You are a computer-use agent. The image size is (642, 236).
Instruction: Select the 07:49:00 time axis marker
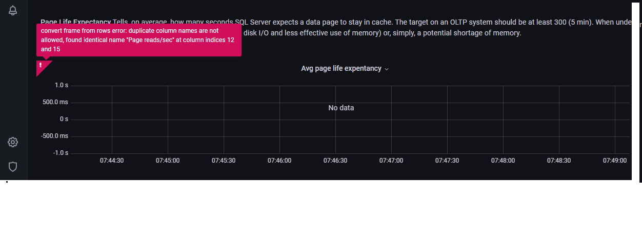click(615, 161)
